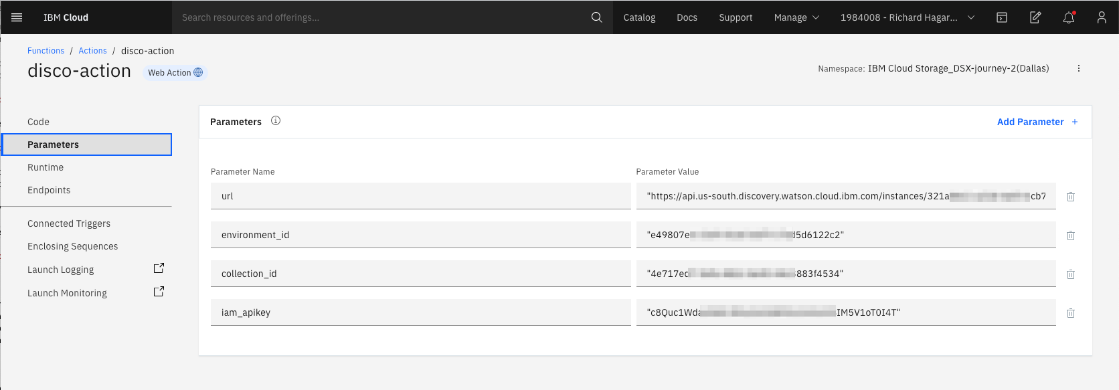Select the Parameters sidebar tab
1119x390 pixels.
(86, 144)
